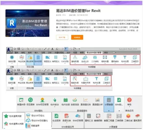
Task: Select the 三维扣减 orange cube icon
Action: [128, 116]
